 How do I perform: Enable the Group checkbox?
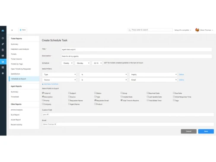click(x=121, y=93)
